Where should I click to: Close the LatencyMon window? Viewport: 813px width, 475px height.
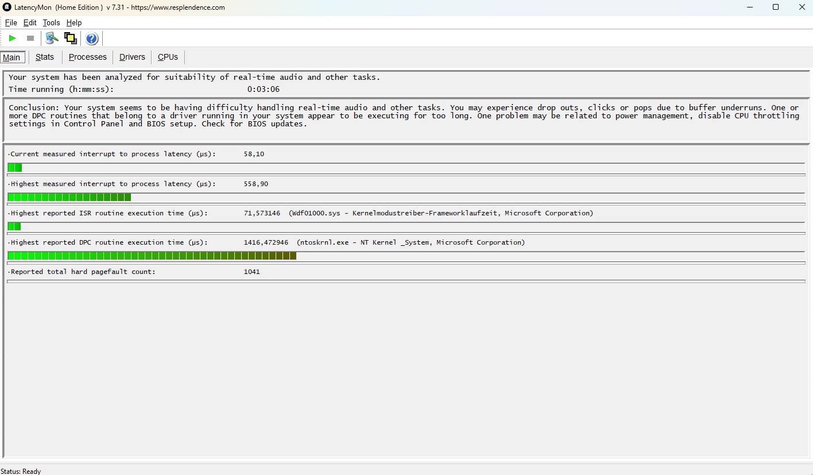click(x=802, y=7)
